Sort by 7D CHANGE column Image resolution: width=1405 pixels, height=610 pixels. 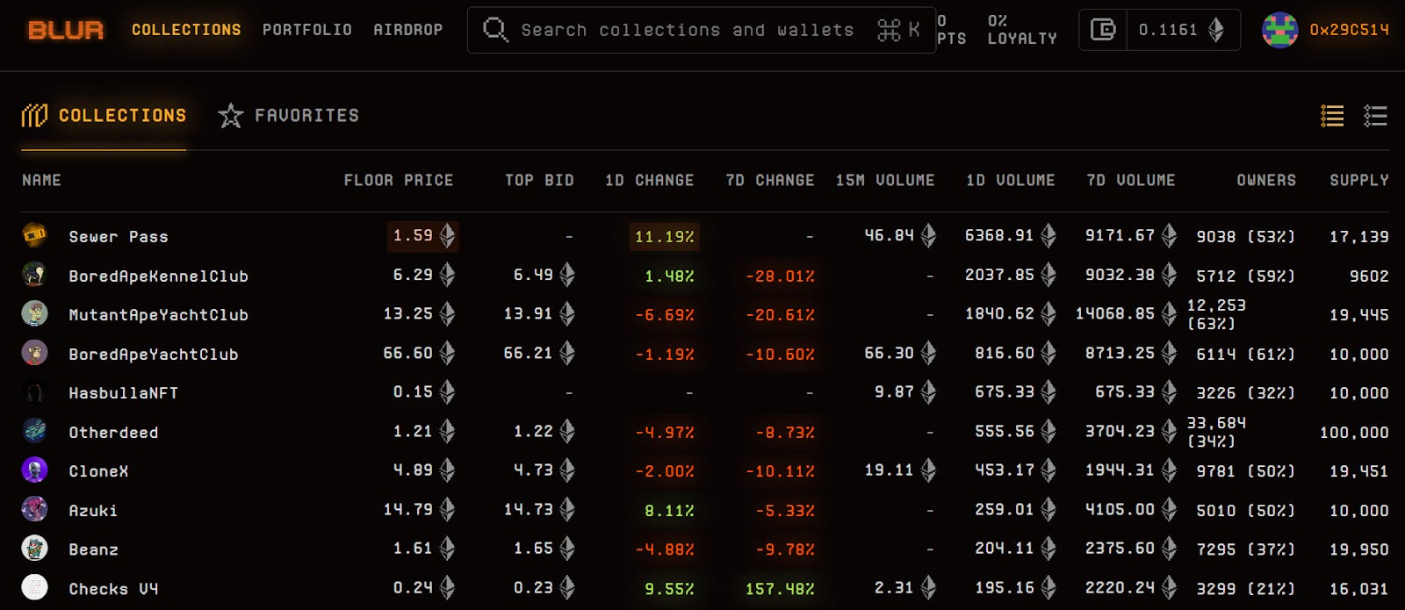(770, 180)
